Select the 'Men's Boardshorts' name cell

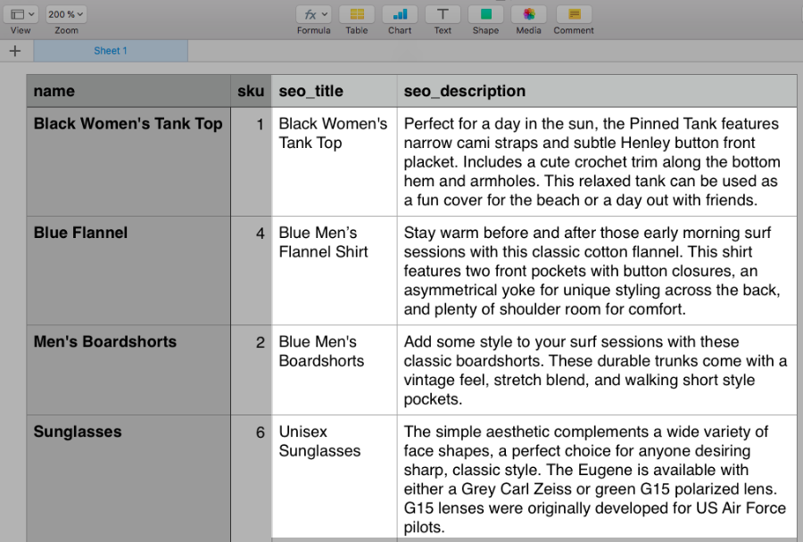128,369
